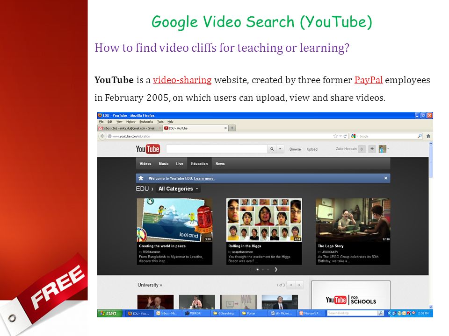Click the notification count 0 button
449x336 pixels.
[x=362, y=149]
